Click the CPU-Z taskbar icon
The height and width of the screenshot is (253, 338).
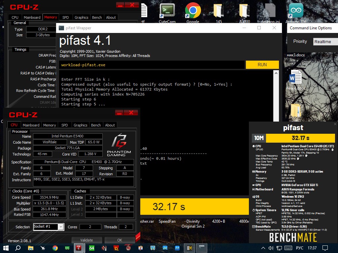(79, 248)
